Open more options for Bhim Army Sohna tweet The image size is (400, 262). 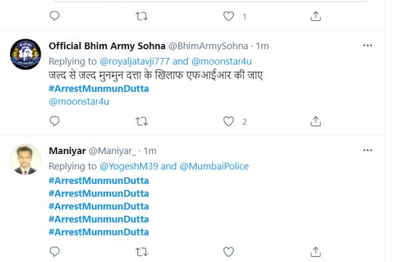coord(367,45)
